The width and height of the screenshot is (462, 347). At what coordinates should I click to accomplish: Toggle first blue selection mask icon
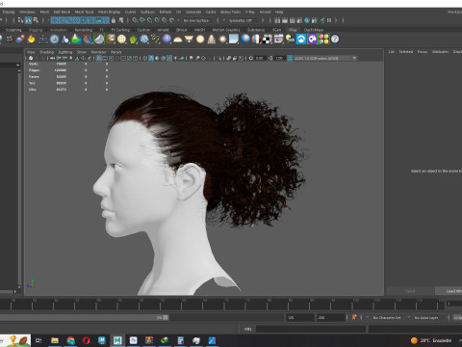click(54, 20)
